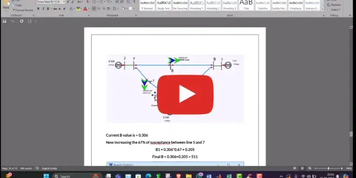Image resolution: width=356 pixels, height=178 pixels.
Task: Click the Superscript icon
Action: (64, 9)
